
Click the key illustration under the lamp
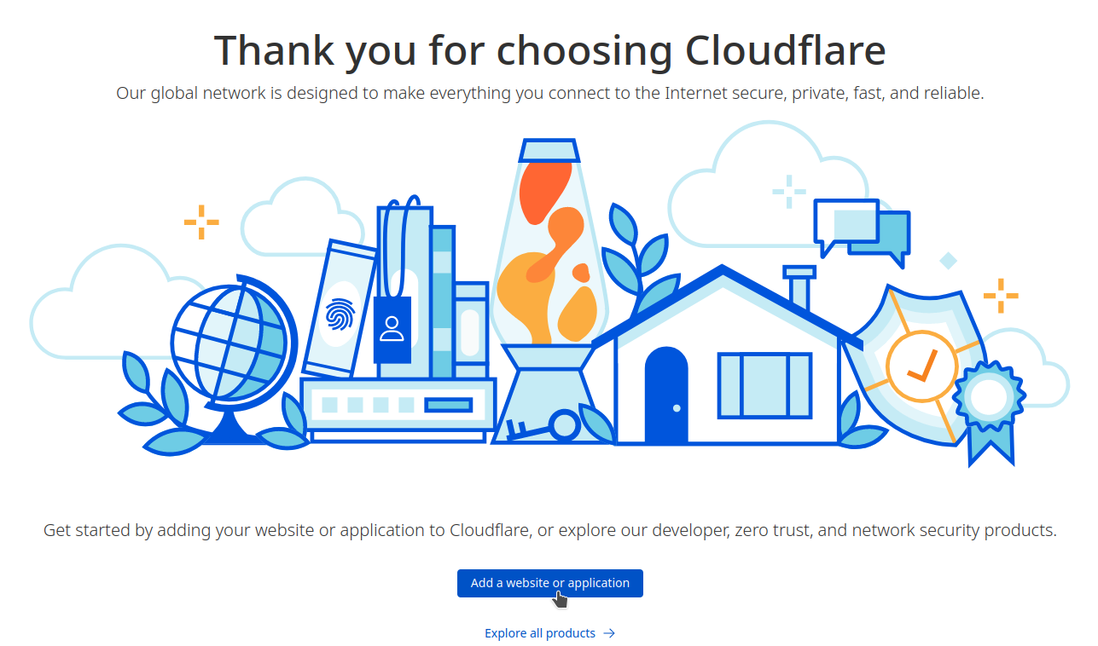coord(543,427)
